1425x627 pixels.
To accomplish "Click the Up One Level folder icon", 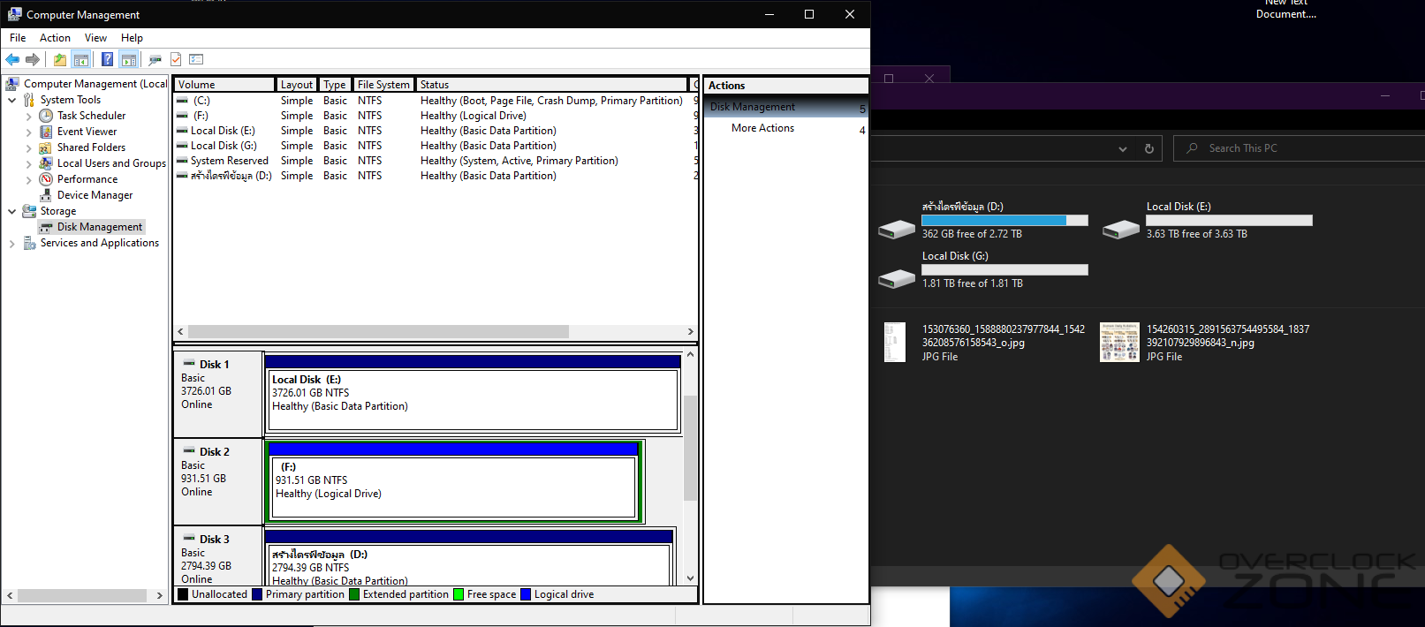I will (59, 59).
